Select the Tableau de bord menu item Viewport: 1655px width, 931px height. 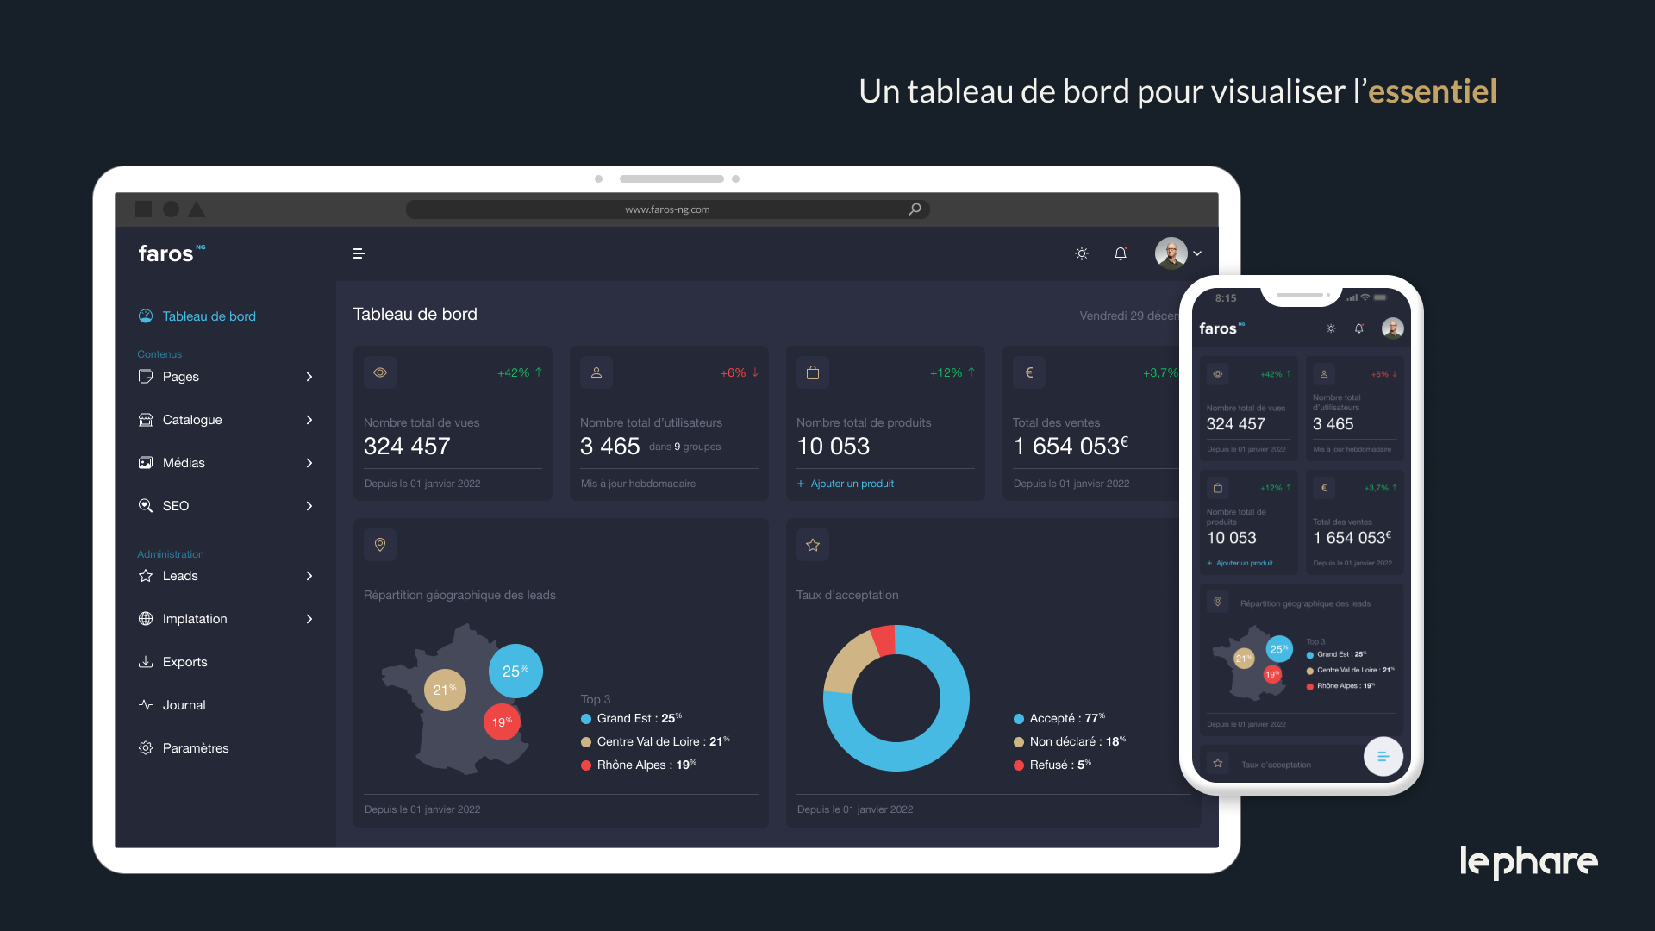pos(208,315)
